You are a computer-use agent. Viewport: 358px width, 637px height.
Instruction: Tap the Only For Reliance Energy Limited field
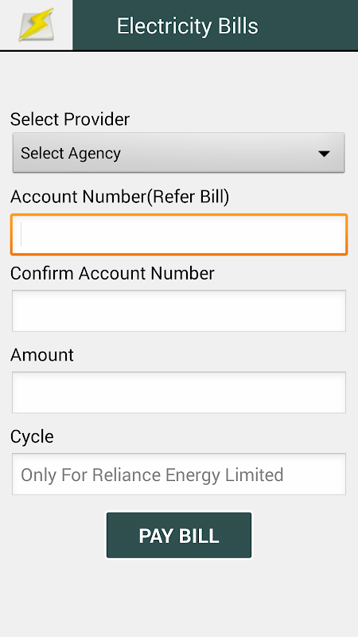pos(179,474)
